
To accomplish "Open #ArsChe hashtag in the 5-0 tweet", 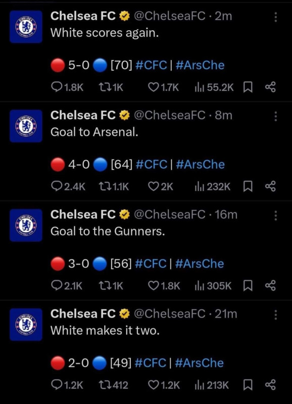I will (200, 65).
